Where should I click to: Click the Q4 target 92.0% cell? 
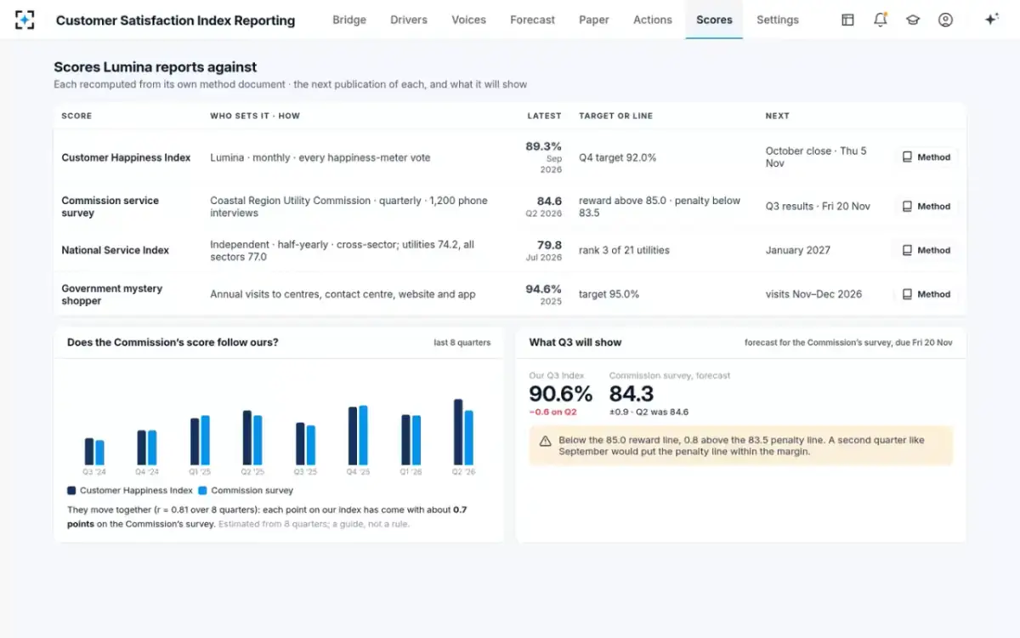pos(617,157)
